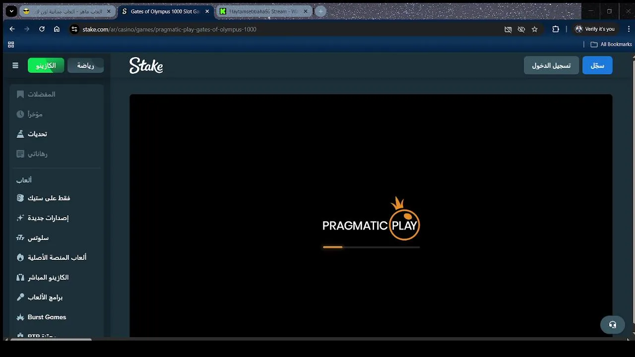Open the hamburger sidebar menu icon
Viewport: 635px width, 357px height.
15,65
